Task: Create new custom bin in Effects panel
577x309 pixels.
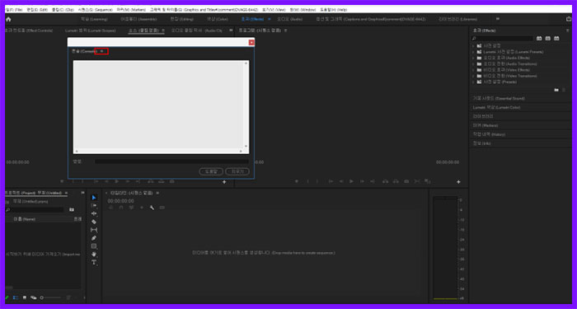Action: pyautogui.click(x=556, y=90)
